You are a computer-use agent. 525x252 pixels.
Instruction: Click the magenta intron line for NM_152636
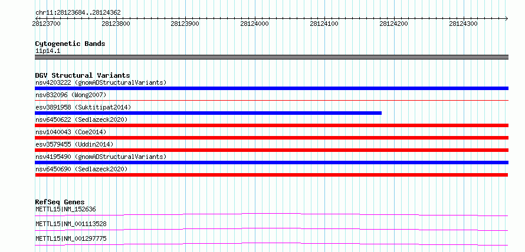[x=271, y=214]
